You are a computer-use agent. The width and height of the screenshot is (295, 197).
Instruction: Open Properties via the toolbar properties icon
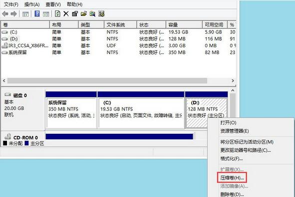[x=75, y=14]
